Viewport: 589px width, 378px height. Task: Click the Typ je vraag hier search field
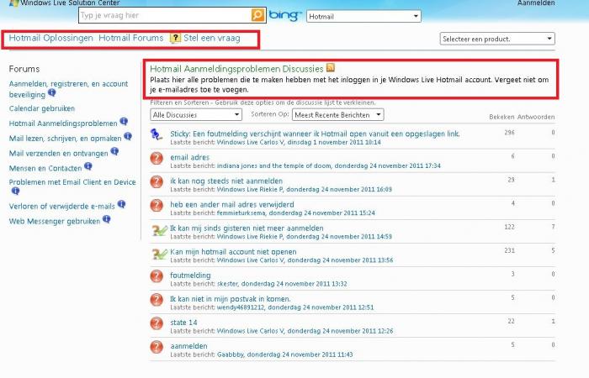click(x=165, y=15)
